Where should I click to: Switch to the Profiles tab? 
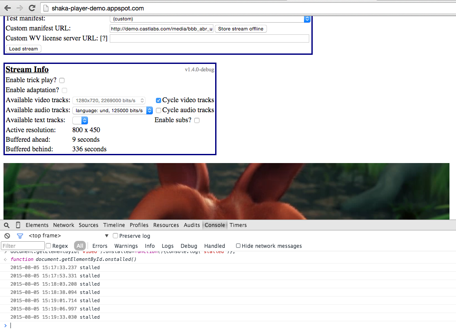[x=139, y=225]
